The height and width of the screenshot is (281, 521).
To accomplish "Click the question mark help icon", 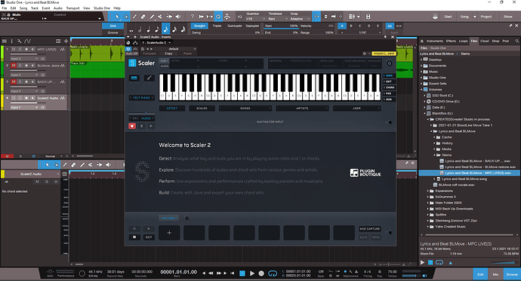I will point(192,17).
